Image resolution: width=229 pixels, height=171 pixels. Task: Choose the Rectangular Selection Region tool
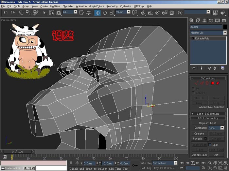pyautogui.click(x=59, y=13)
